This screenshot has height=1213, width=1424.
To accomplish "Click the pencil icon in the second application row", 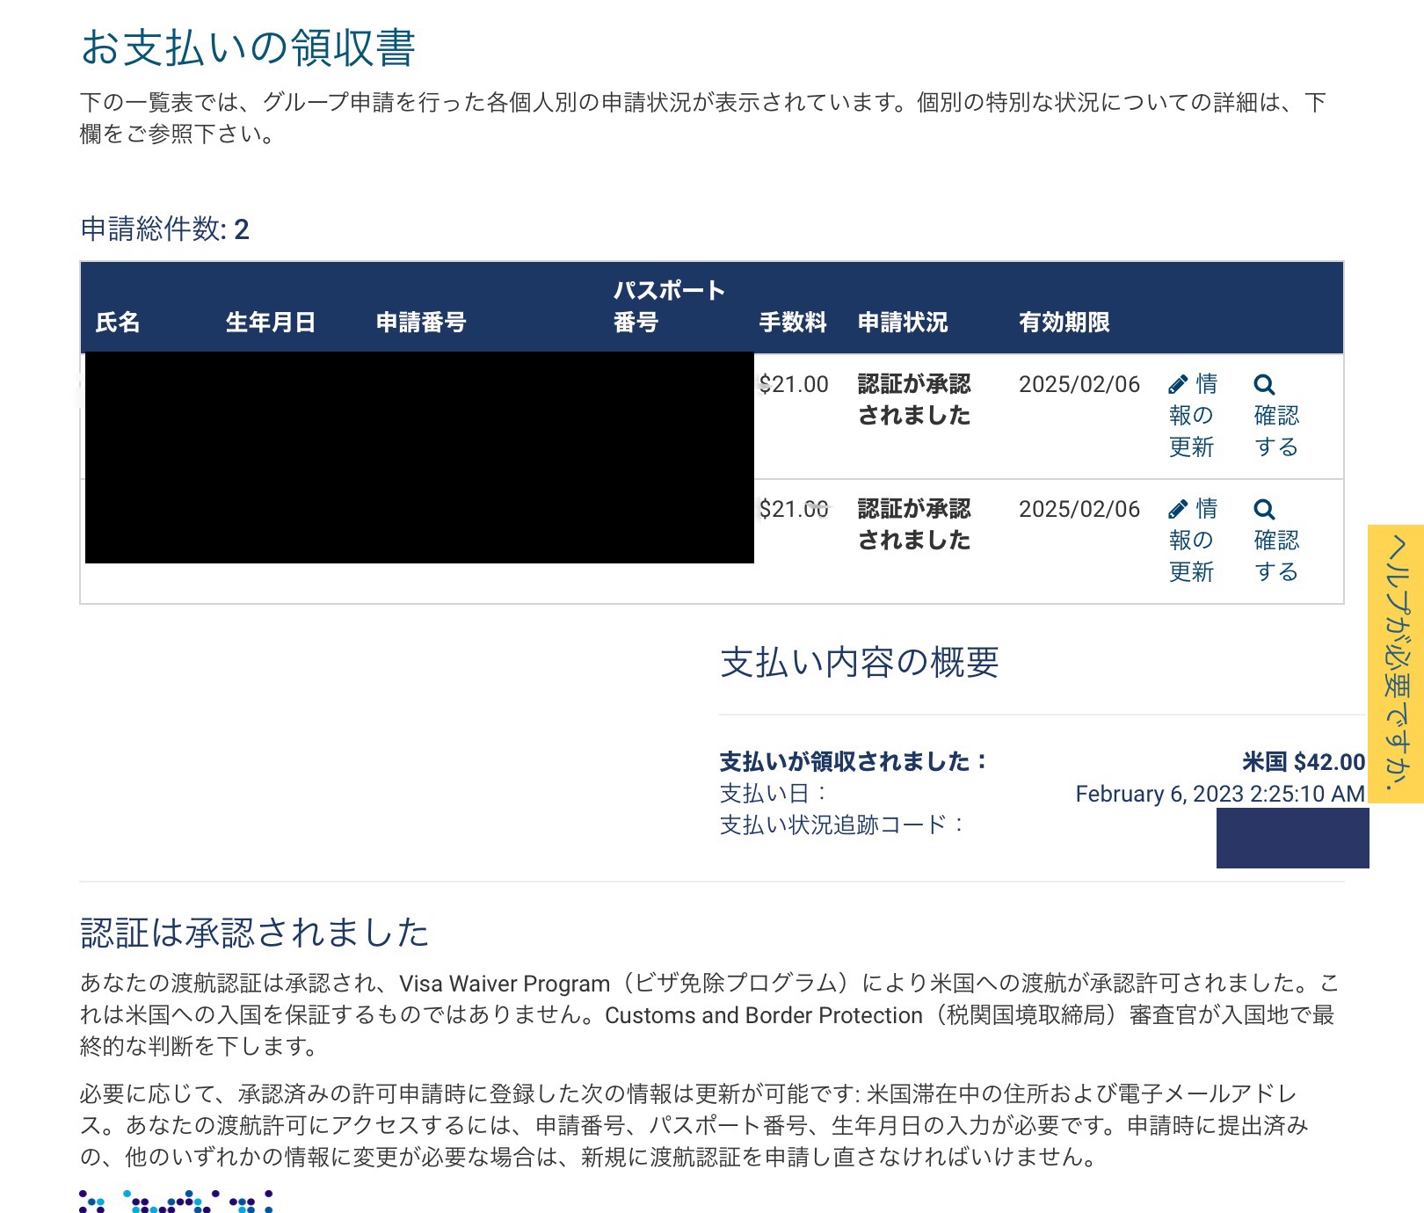I will coord(1178,510).
